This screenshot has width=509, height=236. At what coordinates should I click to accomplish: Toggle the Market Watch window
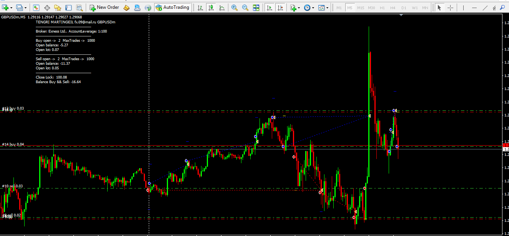[36, 7]
